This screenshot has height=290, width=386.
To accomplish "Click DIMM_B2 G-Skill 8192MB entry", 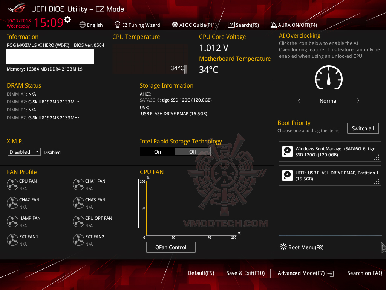I will click(43, 118).
